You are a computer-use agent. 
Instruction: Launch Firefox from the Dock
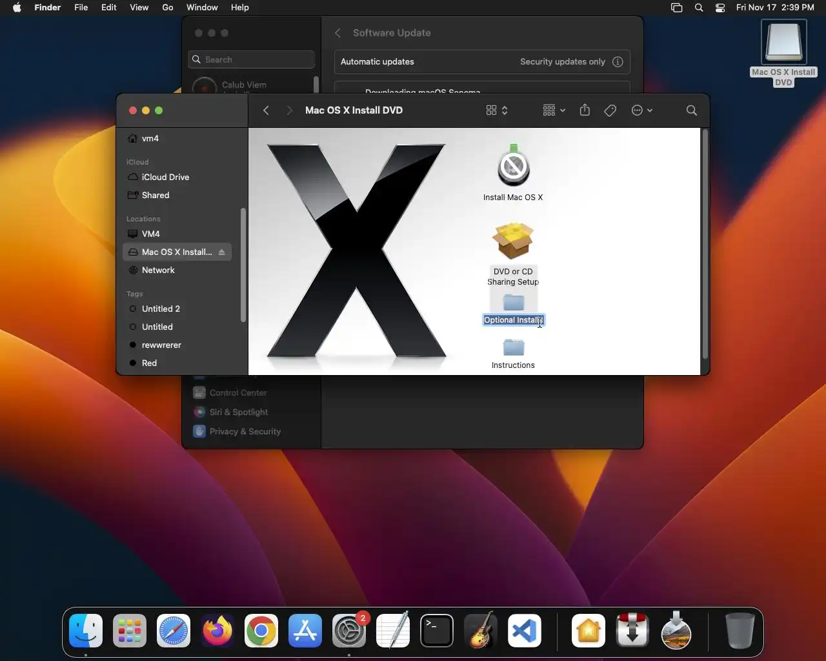[x=217, y=631]
